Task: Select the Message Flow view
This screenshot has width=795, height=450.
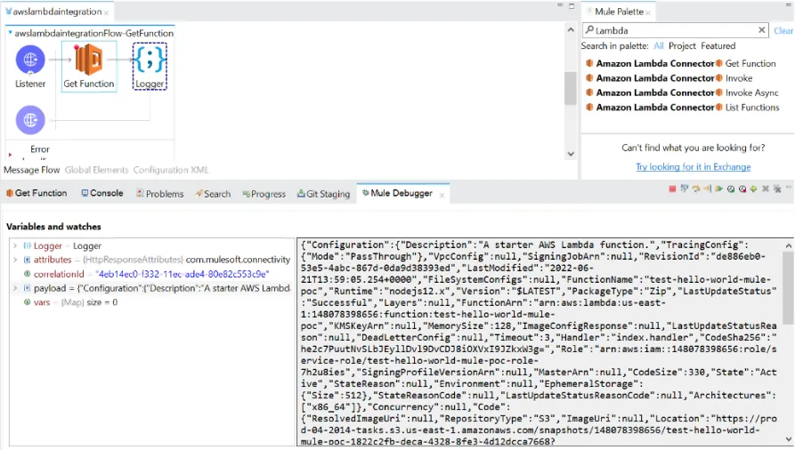Action: [31, 170]
